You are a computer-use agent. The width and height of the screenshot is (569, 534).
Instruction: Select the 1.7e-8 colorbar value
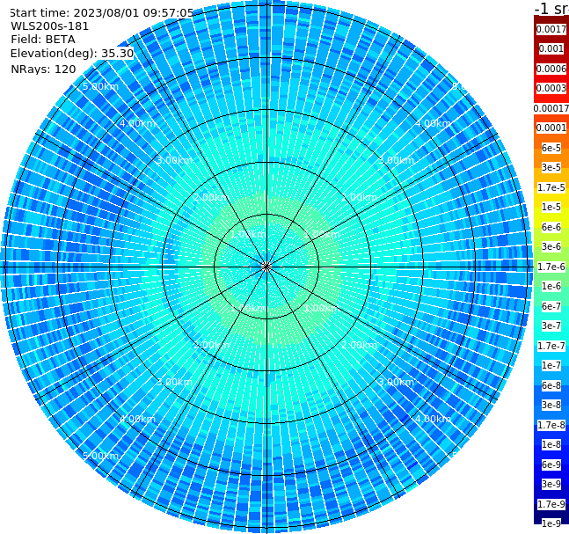(x=551, y=425)
